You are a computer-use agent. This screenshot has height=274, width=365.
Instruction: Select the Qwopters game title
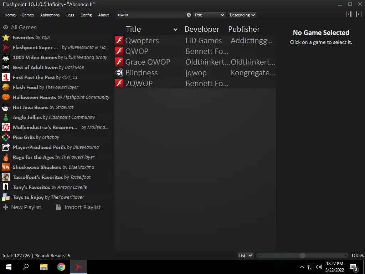coord(142,41)
